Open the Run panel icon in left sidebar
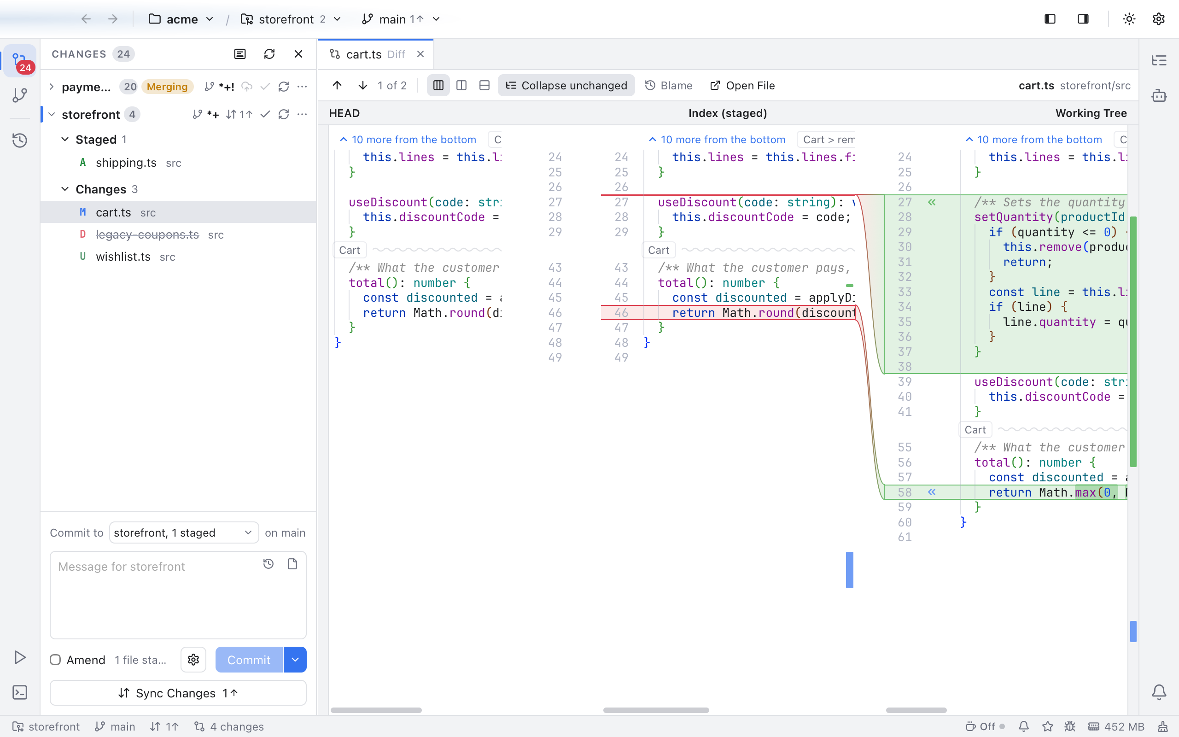Image resolution: width=1179 pixels, height=737 pixels. tap(20, 657)
